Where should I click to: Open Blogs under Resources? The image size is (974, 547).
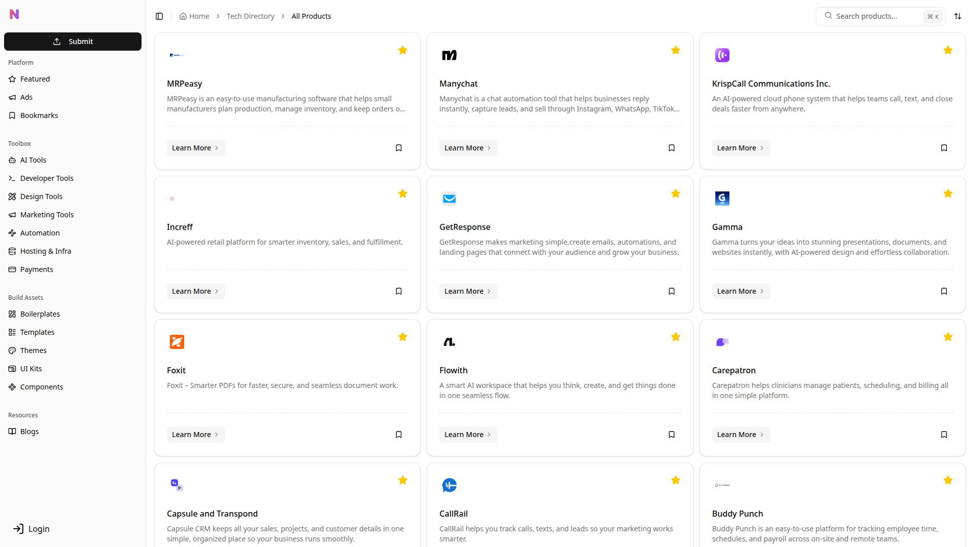[x=29, y=431]
